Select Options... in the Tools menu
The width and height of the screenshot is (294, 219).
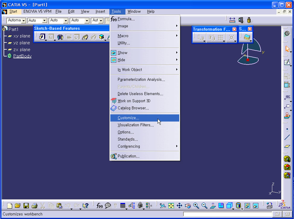coord(126,132)
